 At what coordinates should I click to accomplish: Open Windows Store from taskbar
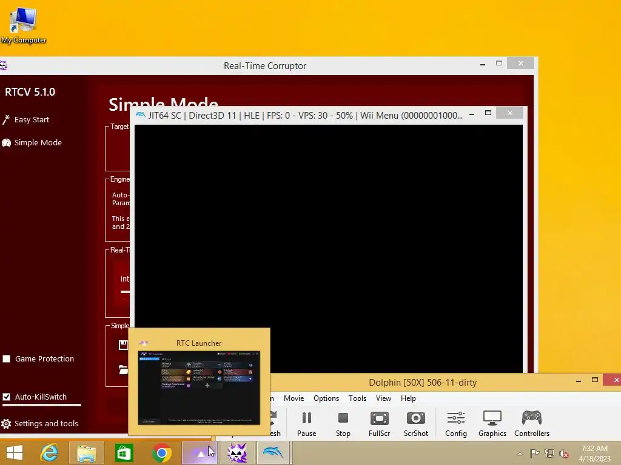[124, 453]
